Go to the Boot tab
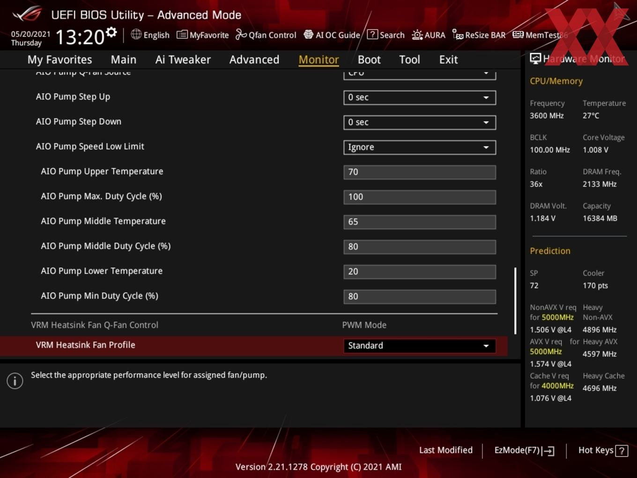637x478 pixels. click(x=369, y=60)
